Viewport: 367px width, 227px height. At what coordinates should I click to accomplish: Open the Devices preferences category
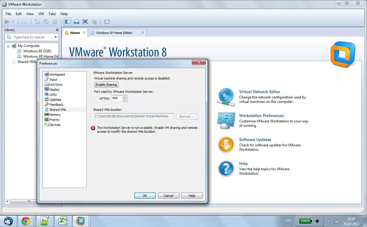point(54,124)
